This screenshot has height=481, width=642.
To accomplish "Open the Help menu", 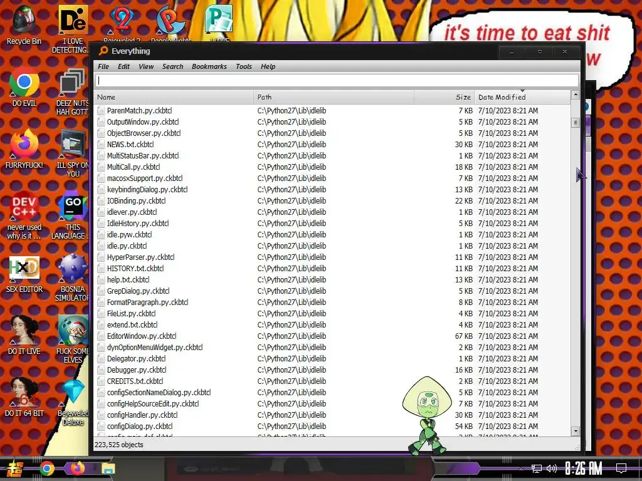I will coord(268,66).
